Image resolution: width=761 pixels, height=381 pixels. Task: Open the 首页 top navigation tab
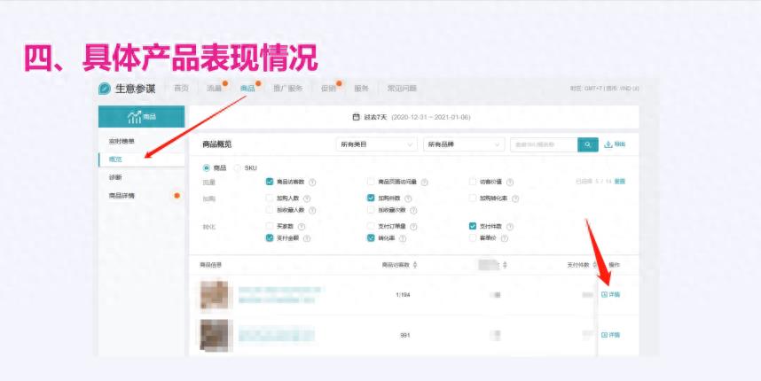pyautogui.click(x=181, y=89)
